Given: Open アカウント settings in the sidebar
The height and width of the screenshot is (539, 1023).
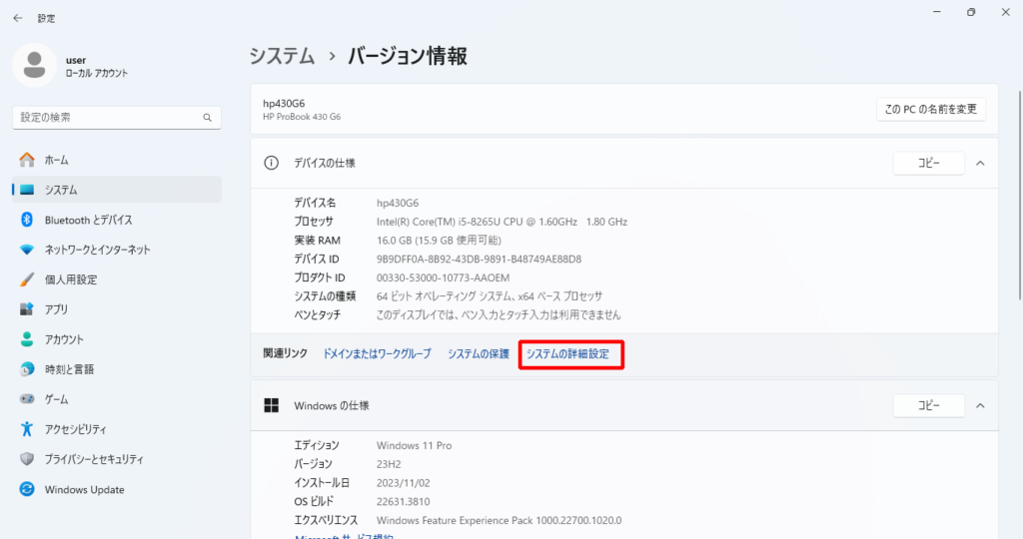Looking at the screenshot, I should pos(117,339).
